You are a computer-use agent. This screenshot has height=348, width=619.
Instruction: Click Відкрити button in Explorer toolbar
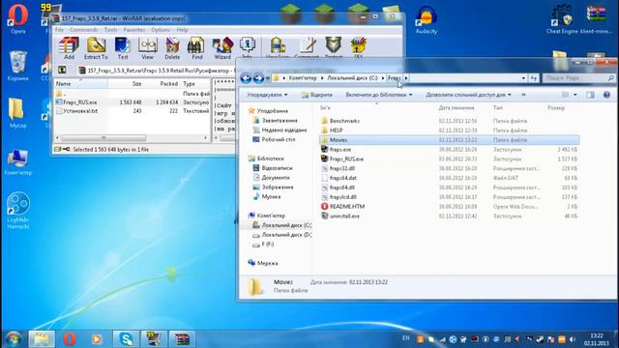[317, 95]
